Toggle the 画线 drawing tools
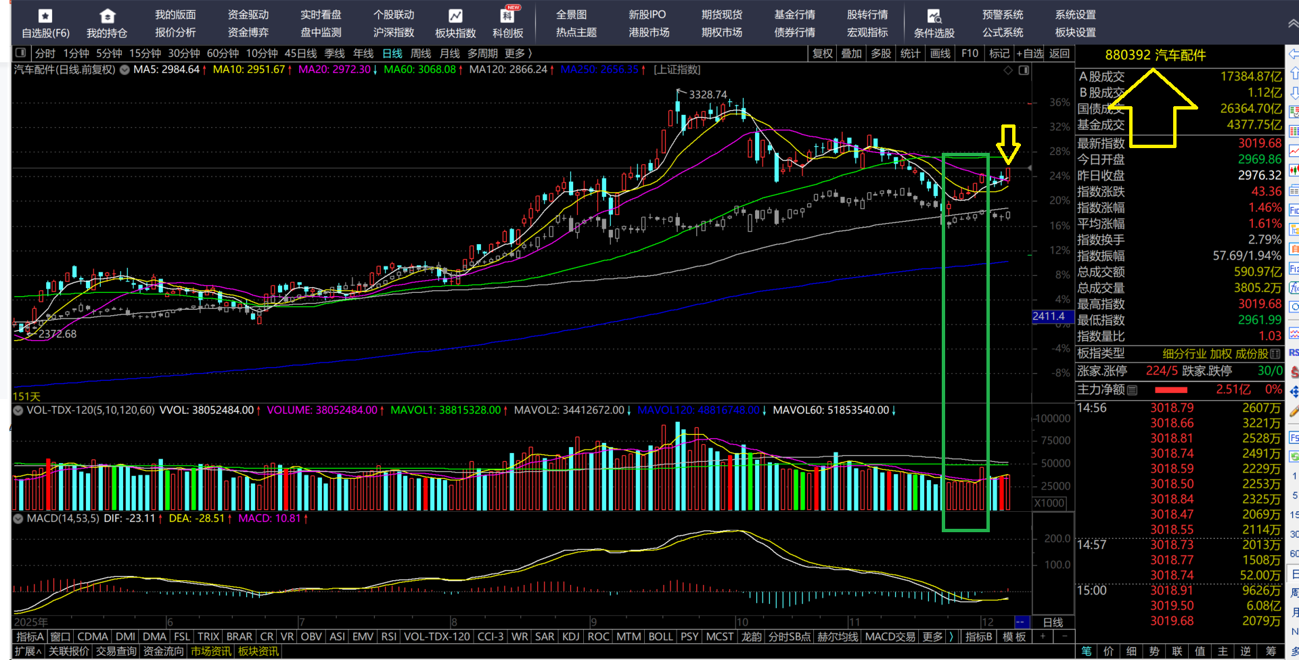The image size is (1299, 660). pos(940,53)
